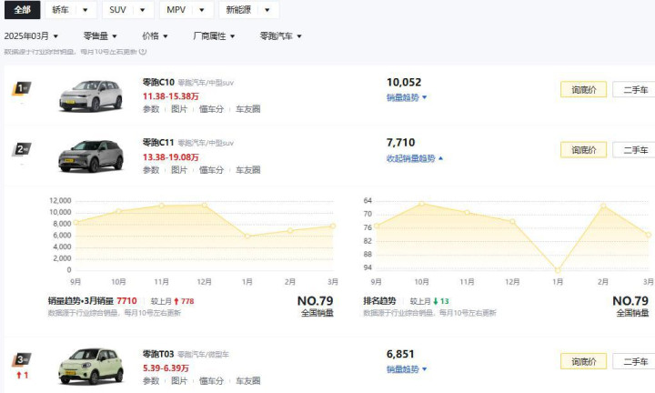Click the 7,710 sales figure

point(401,143)
